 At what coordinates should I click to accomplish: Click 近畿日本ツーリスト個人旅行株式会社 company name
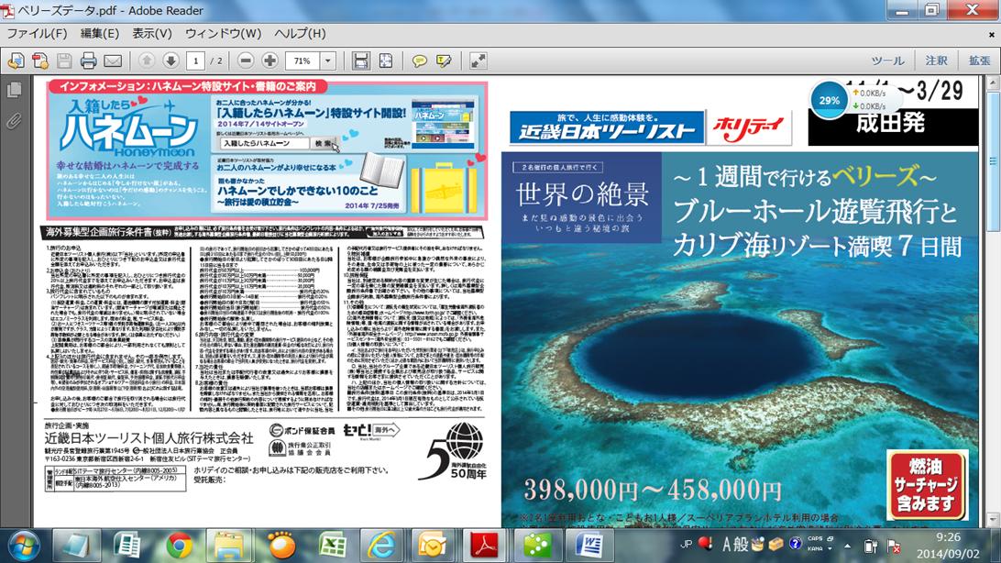pos(148,438)
